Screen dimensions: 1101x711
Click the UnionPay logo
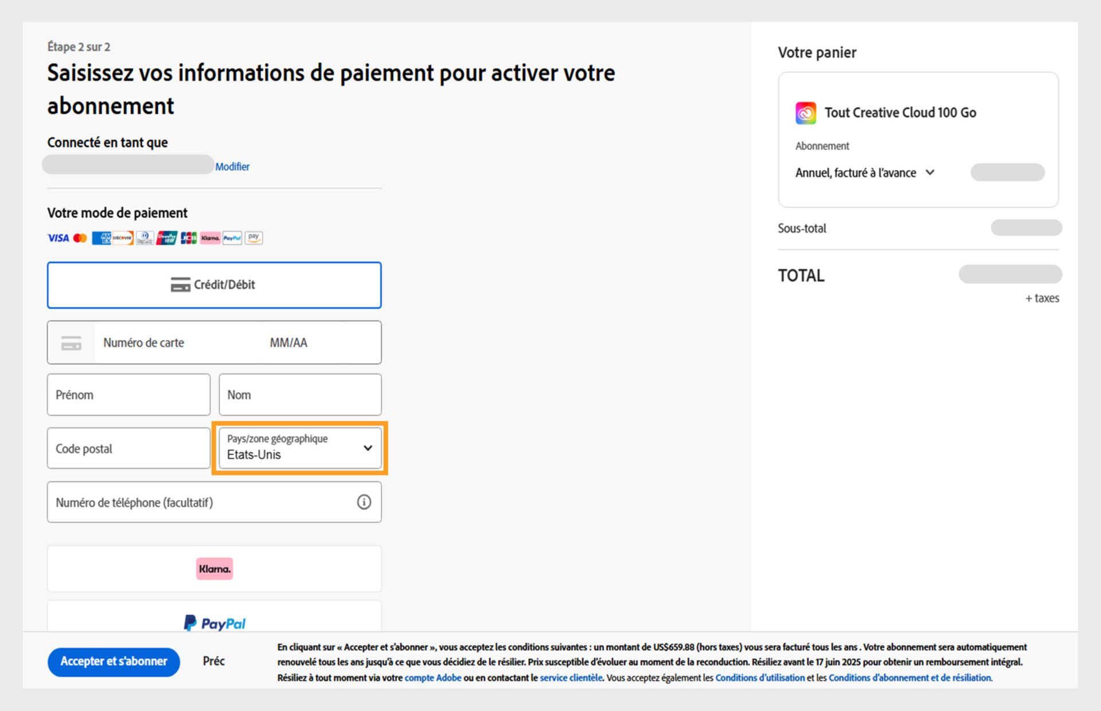pyautogui.click(x=167, y=238)
